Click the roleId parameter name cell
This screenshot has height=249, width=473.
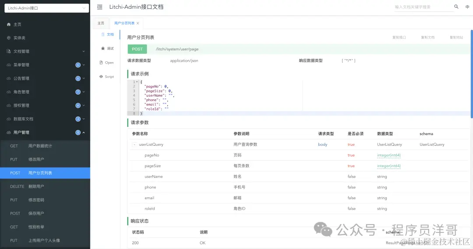(x=150, y=209)
